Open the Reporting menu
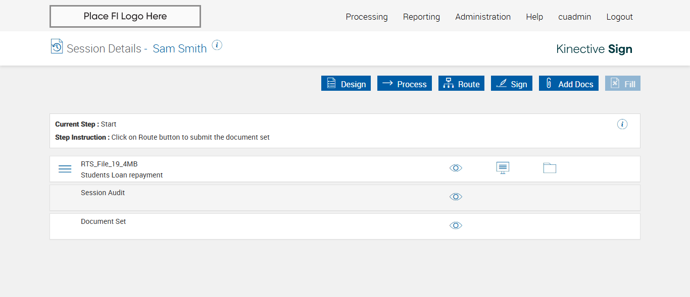 (421, 17)
